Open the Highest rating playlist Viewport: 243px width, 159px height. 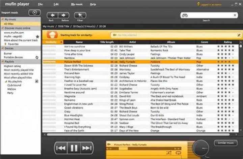click(x=12, y=66)
